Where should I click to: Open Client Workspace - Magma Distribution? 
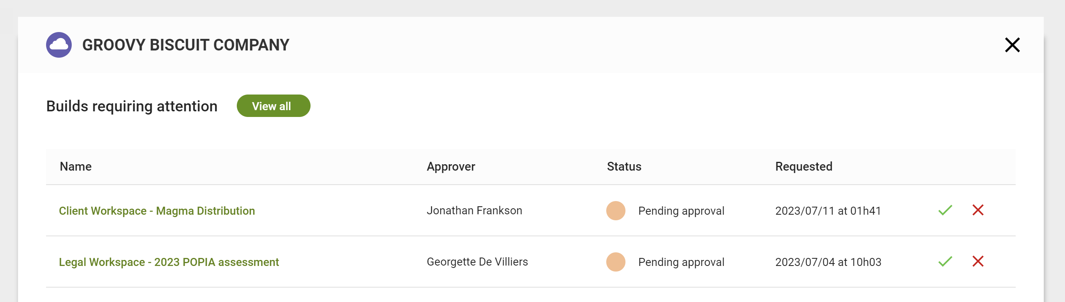[157, 211]
